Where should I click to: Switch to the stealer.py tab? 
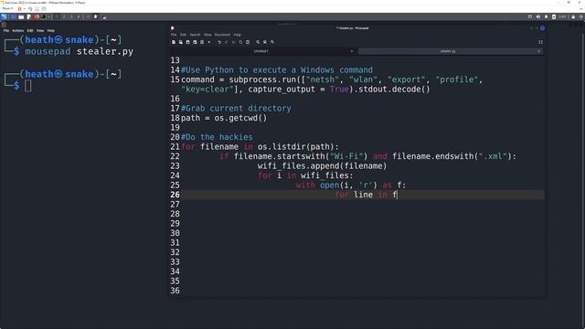pos(448,51)
